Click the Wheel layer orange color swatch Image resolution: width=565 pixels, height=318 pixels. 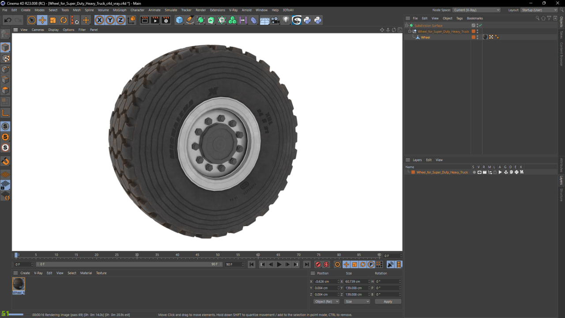413,172
